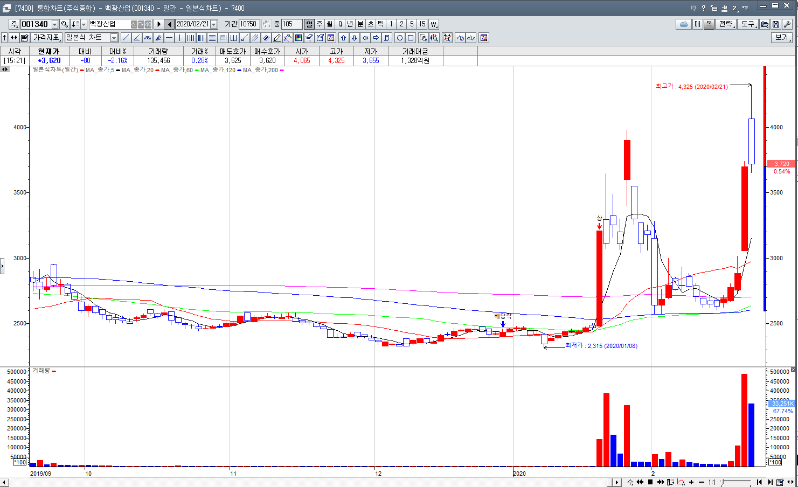This screenshot has height=487, width=798.
Task: Select the angle line drawing tool
Action: click(136, 38)
